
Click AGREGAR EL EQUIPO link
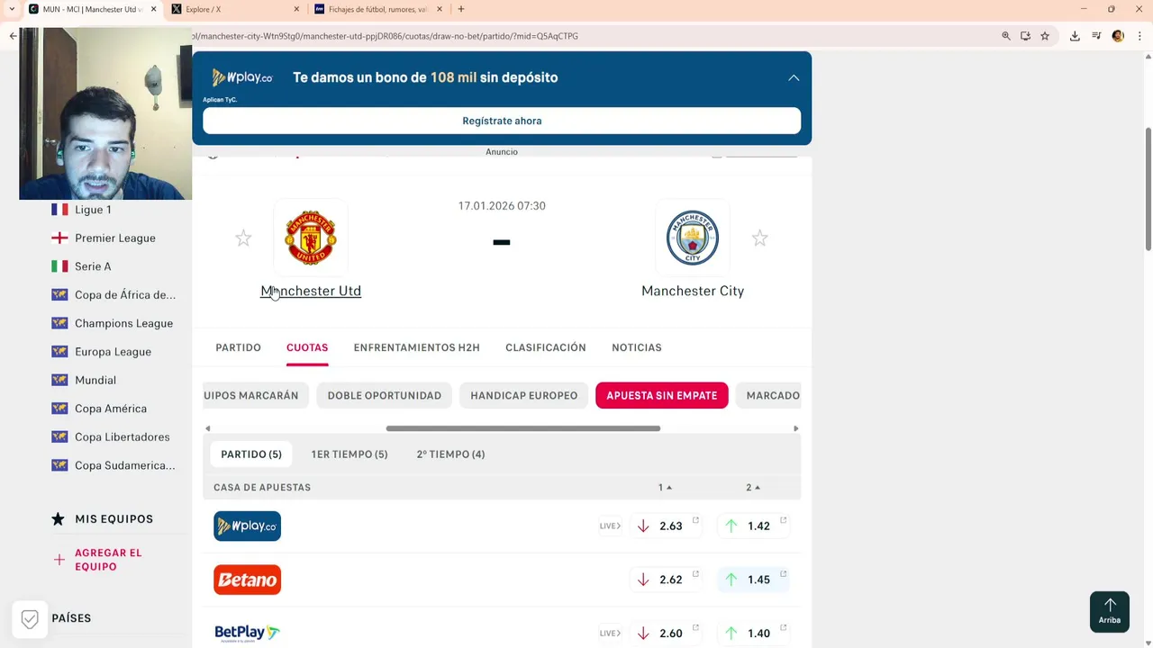pyautogui.click(x=108, y=560)
